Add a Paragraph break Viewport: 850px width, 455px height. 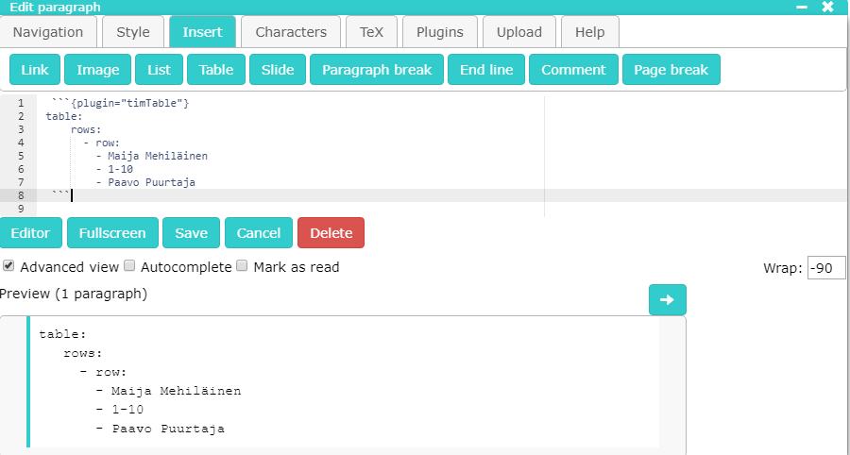pos(377,69)
